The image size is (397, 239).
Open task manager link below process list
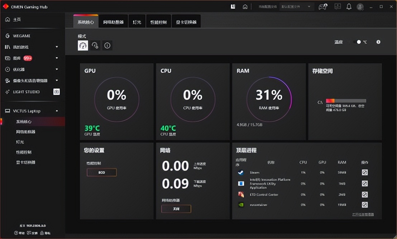point(363,214)
